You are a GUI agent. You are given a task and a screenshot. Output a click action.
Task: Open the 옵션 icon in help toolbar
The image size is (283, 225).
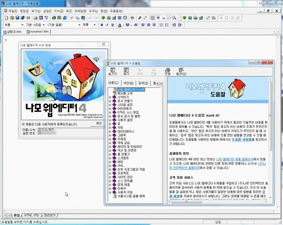point(181,72)
